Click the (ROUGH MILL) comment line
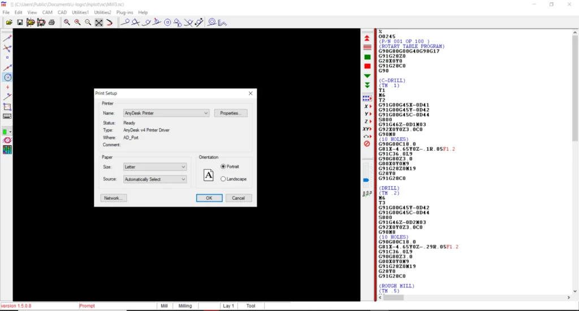Viewport: 579px width, 311px height. click(396, 286)
